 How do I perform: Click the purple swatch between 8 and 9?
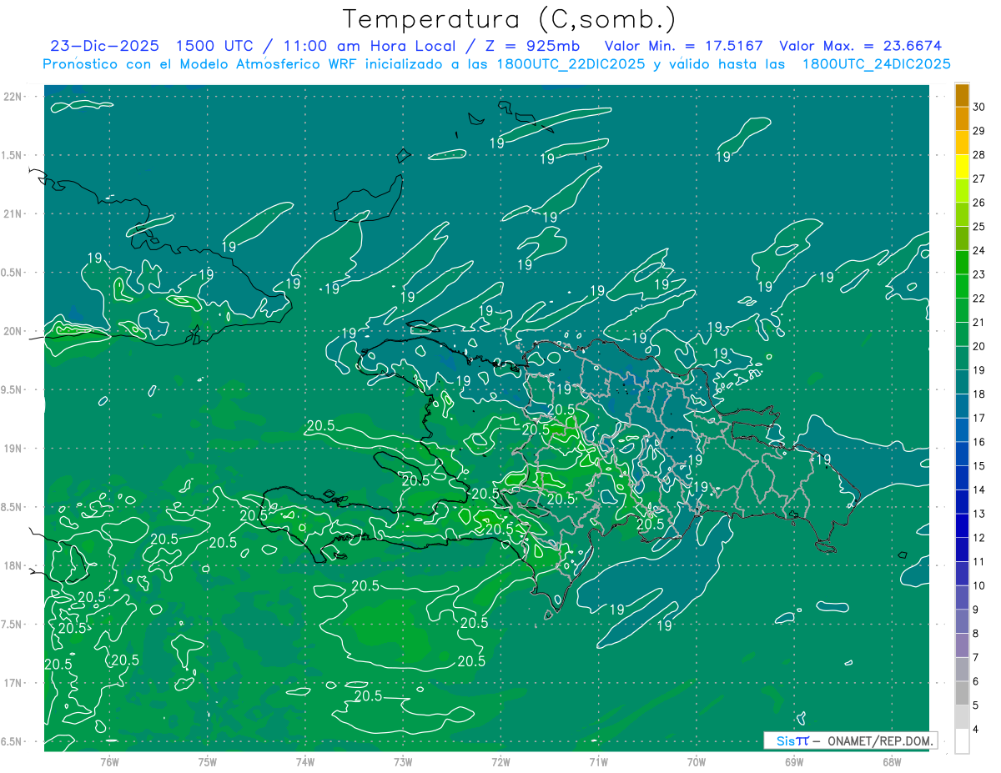click(x=962, y=621)
